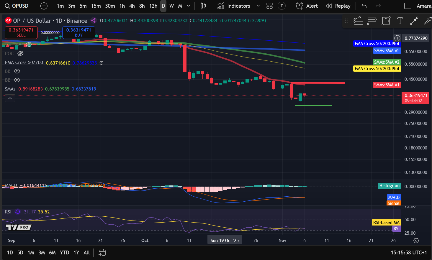Image resolution: width=432 pixels, height=260 pixels.
Task: Open the chart style selector icon
Action: 203,6
